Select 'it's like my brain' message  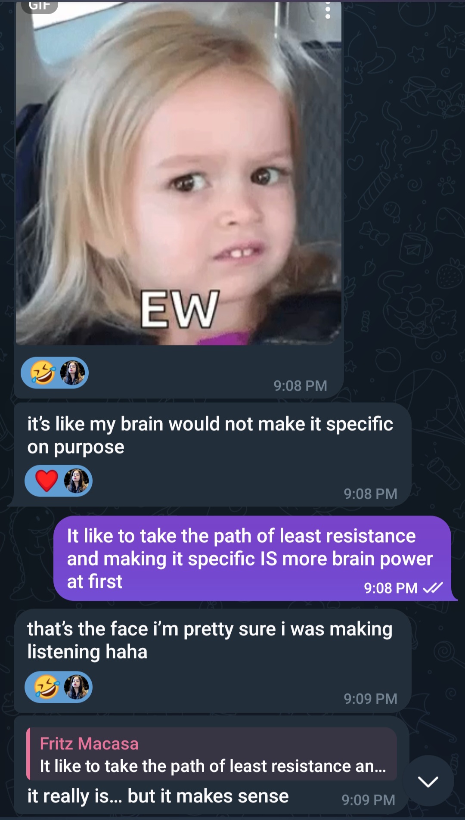212,454
